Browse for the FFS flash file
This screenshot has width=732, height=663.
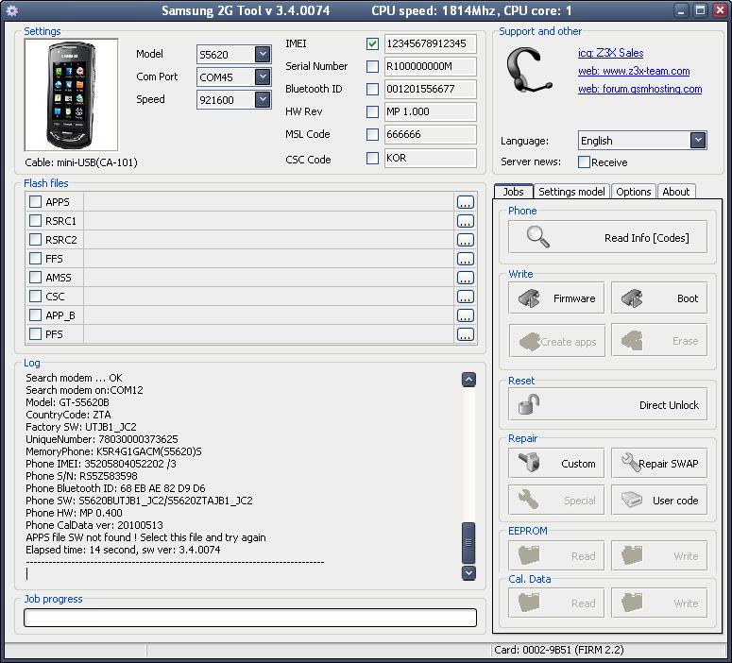tap(465, 259)
